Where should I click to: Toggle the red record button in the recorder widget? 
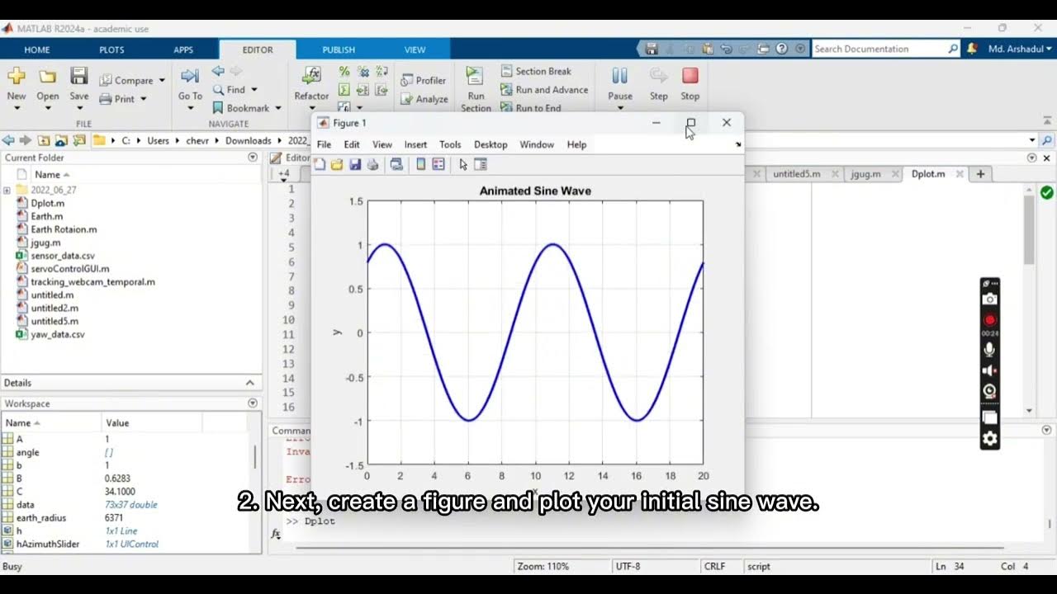click(990, 320)
